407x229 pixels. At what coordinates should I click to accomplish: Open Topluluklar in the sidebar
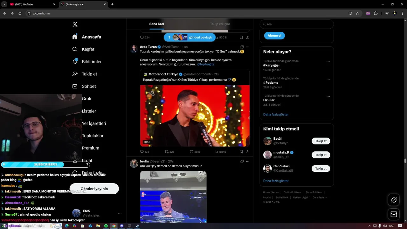tap(93, 136)
